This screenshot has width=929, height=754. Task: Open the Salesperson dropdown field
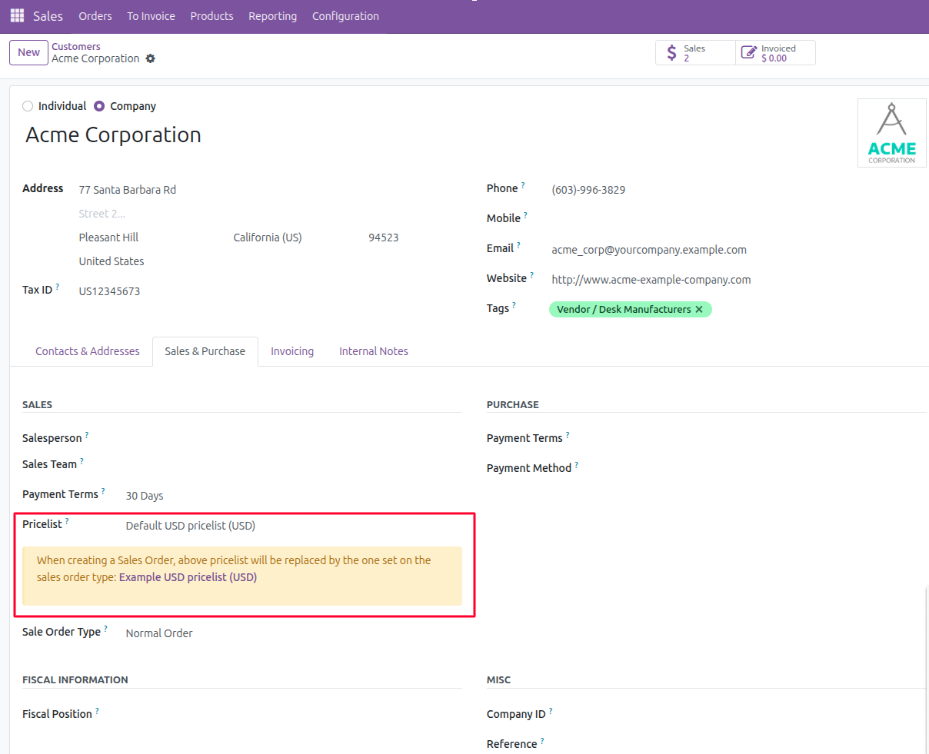293,438
